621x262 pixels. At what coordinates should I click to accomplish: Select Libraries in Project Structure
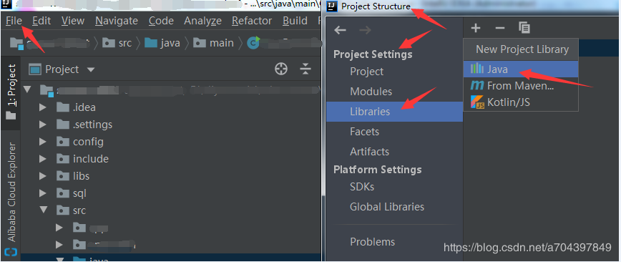(394, 112)
